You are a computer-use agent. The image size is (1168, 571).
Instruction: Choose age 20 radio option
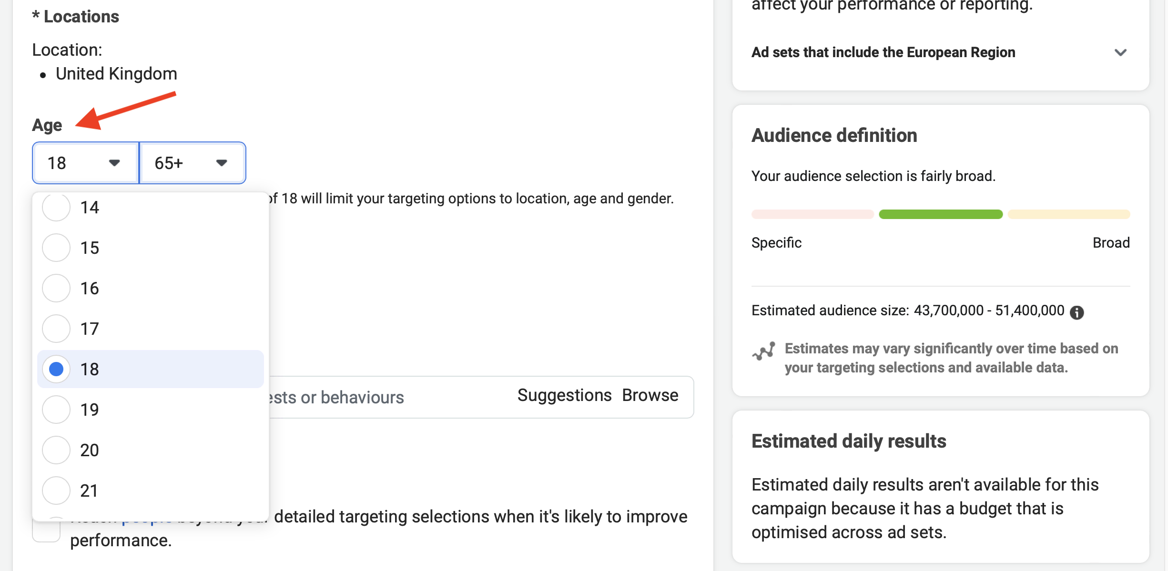[56, 450]
